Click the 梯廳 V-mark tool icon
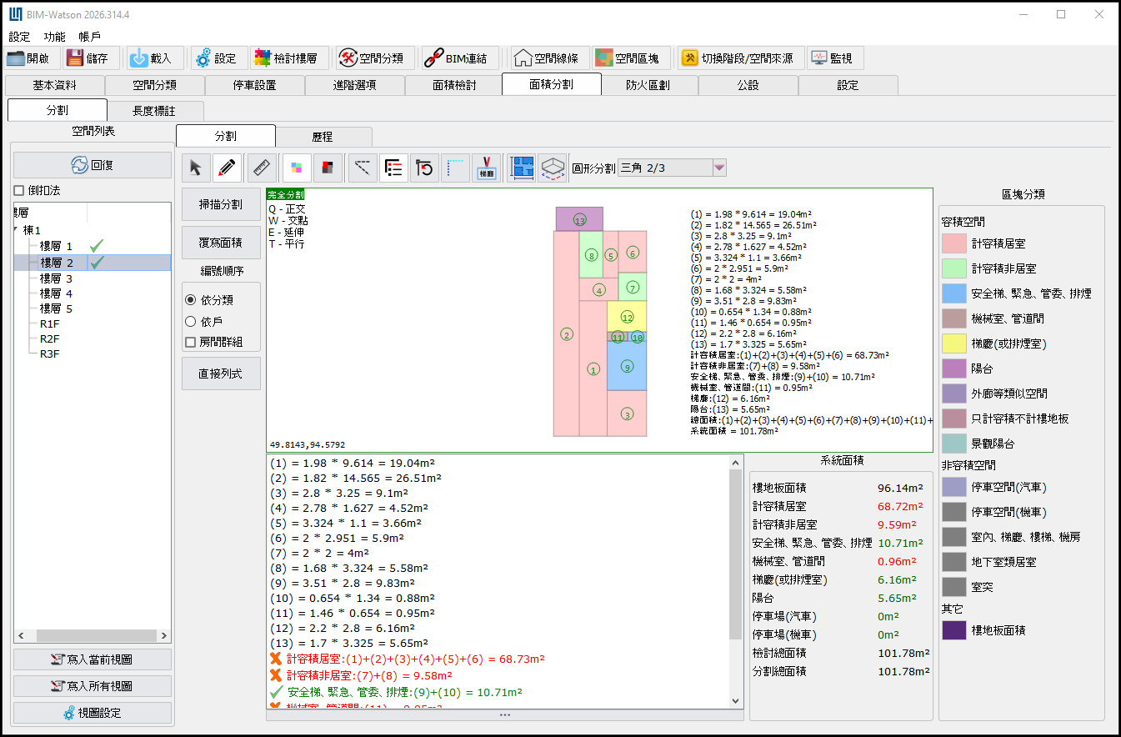The height and width of the screenshot is (737, 1121). pos(486,168)
